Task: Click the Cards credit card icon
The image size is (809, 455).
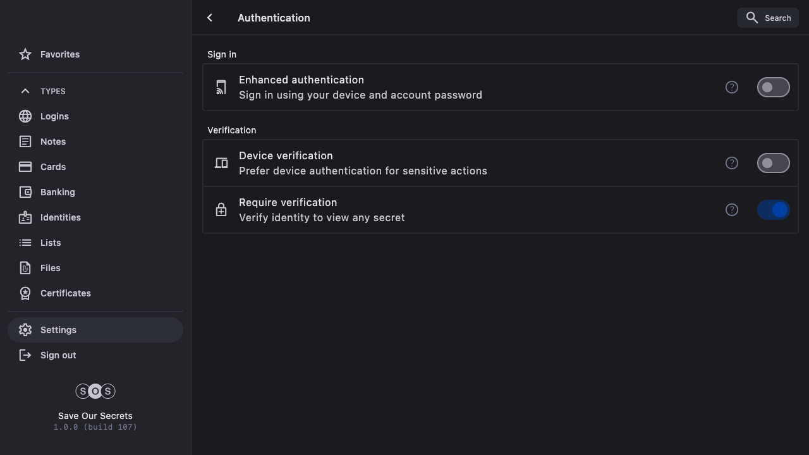Action: click(25, 167)
